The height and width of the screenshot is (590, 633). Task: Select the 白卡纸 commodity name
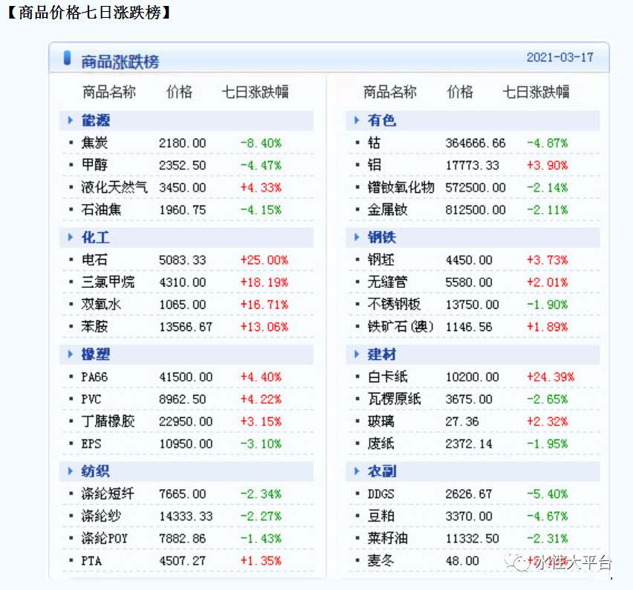pyautogui.click(x=388, y=377)
